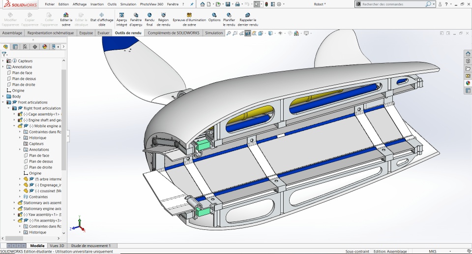Click the rebuild traffic light icon
Viewport: 472px width, 254px height.
pyautogui.click(x=266, y=4)
